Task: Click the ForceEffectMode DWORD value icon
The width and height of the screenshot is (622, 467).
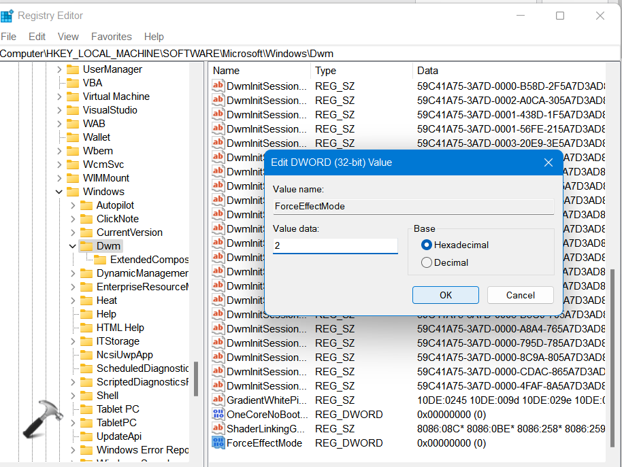Action: click(218, 443)
